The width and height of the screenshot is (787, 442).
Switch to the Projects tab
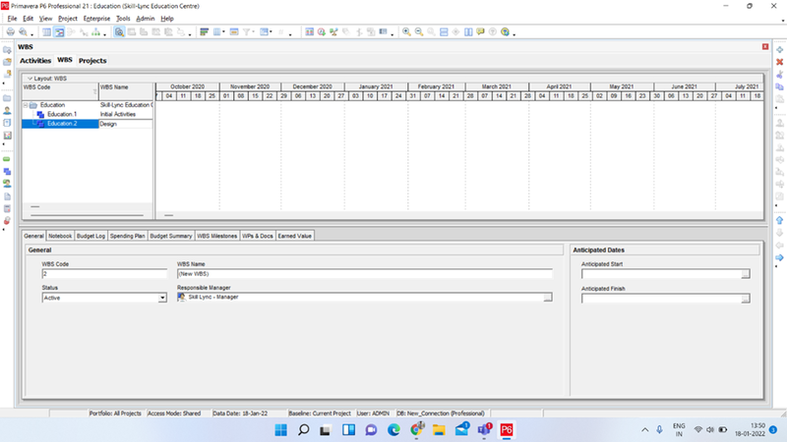pos(92,61)
